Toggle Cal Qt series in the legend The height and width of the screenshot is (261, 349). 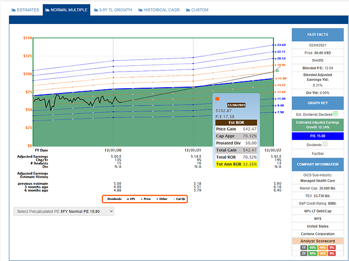point(179,199)
